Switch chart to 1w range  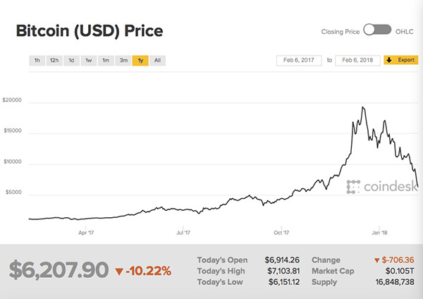pyautogui.click(x=88, y=61)
